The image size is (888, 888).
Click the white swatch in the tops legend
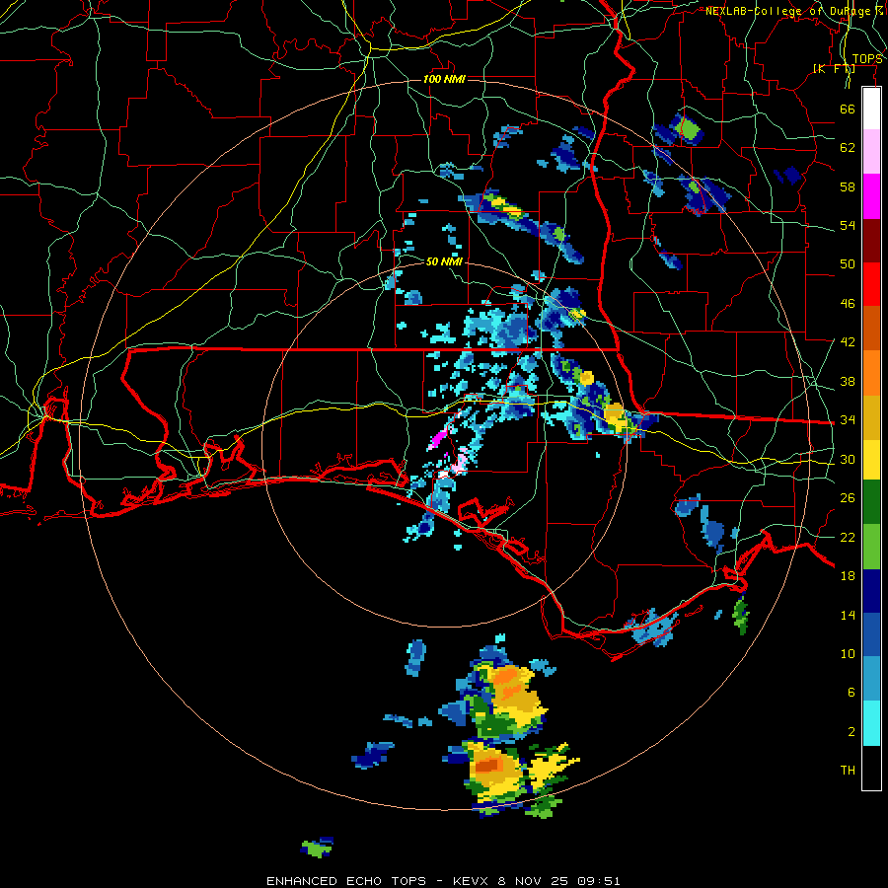pyautogui.click(x=871, y=109)
